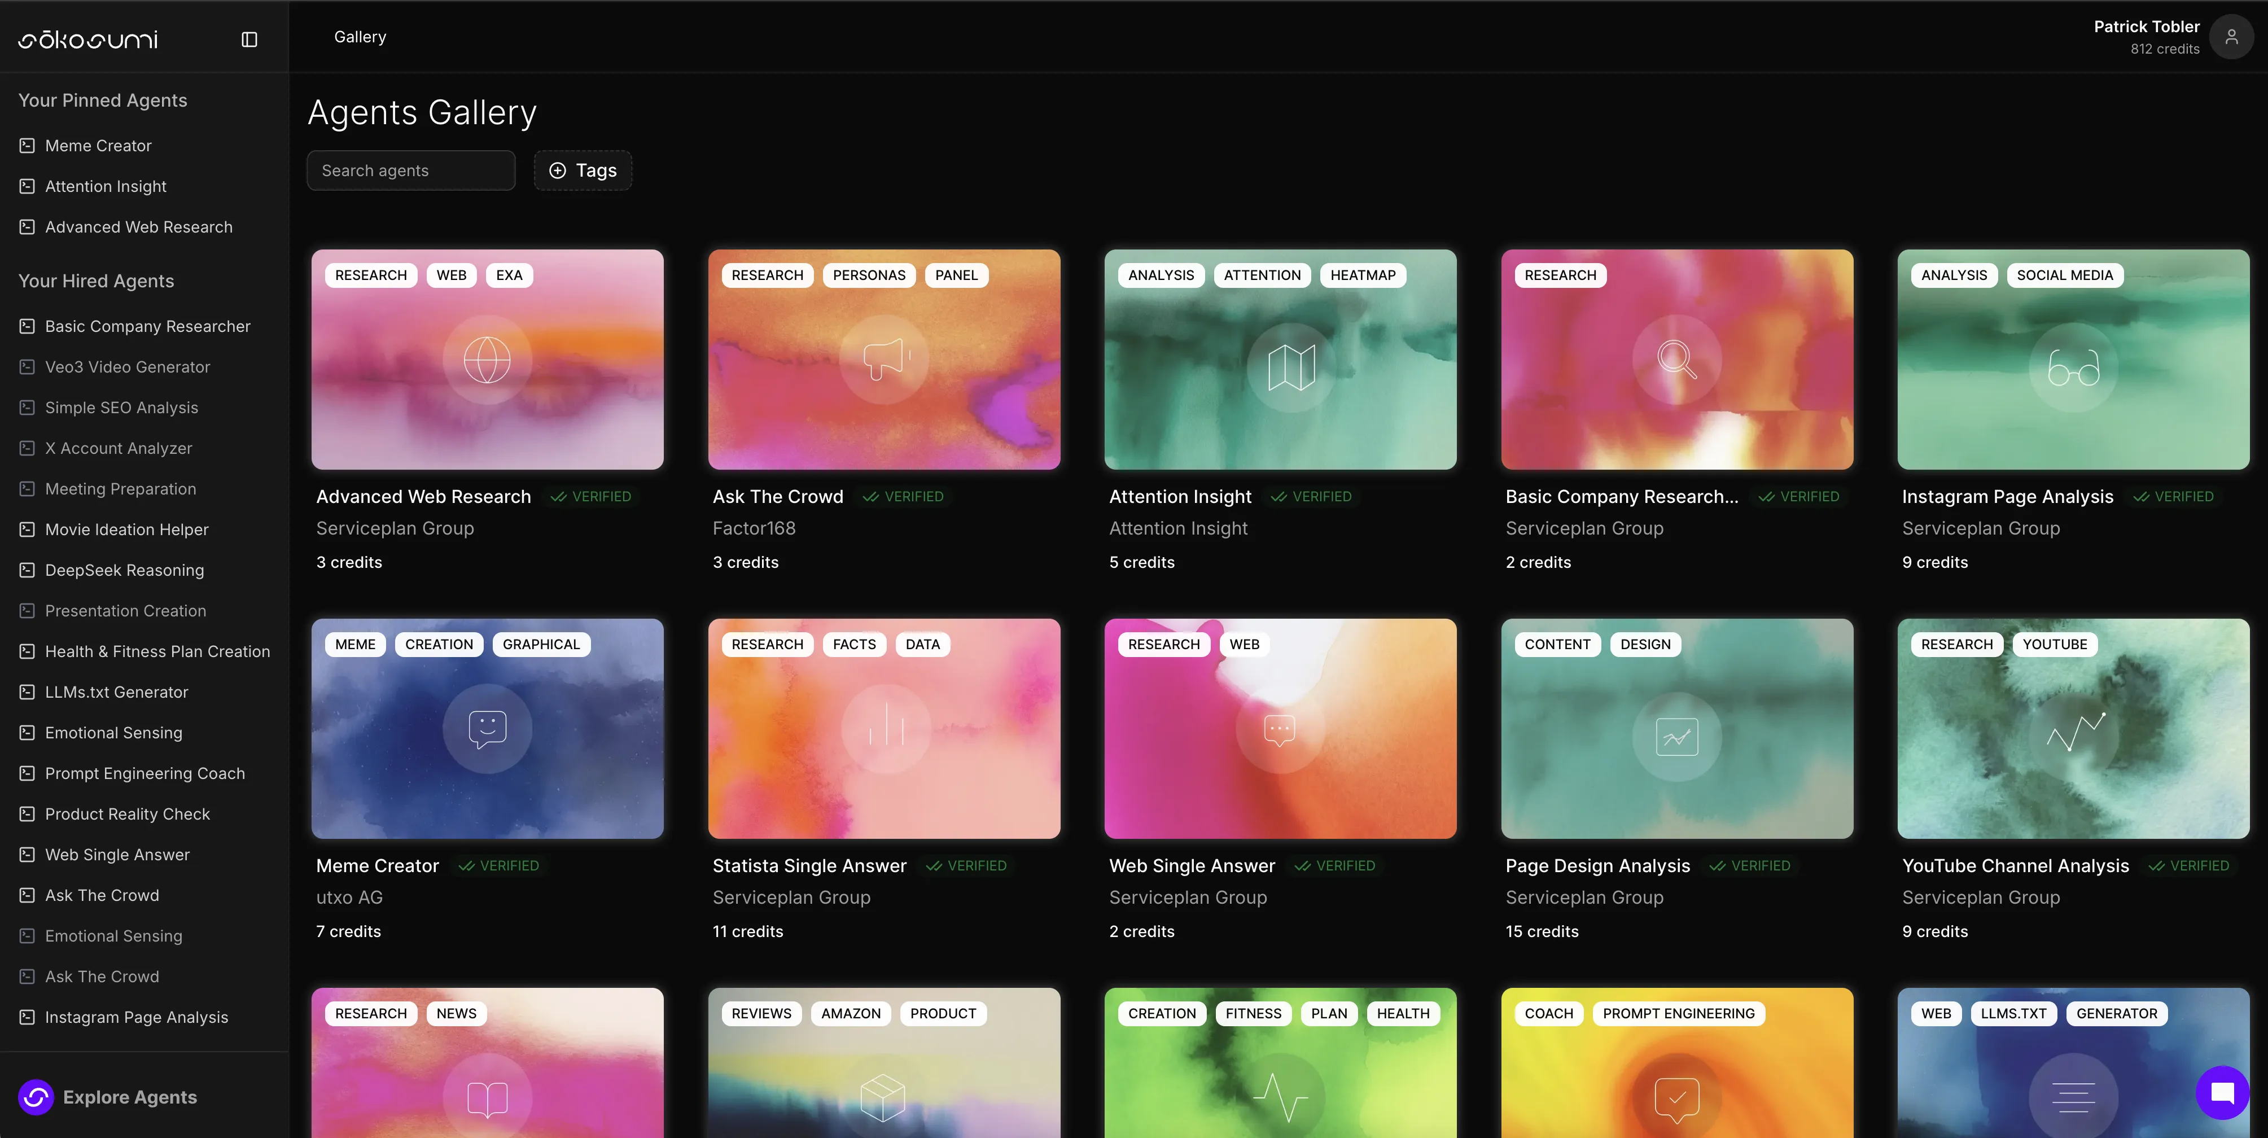Image resolution: width=2268 pixels, height=1138 pixels.
Task: Click the icon beside Veo3 Video Generator
Action: [x=27, y=366]
